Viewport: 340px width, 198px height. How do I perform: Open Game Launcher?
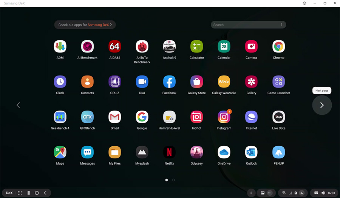coord(279,81)
